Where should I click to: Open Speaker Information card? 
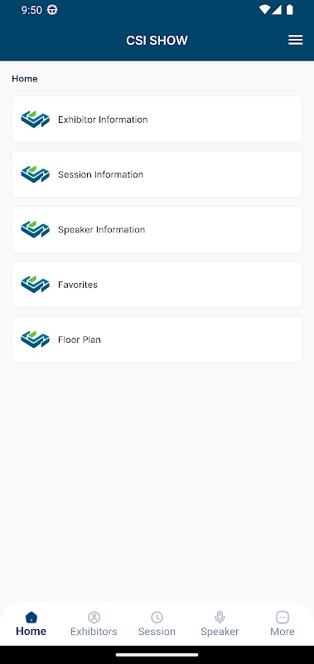[x=157, y=230]
